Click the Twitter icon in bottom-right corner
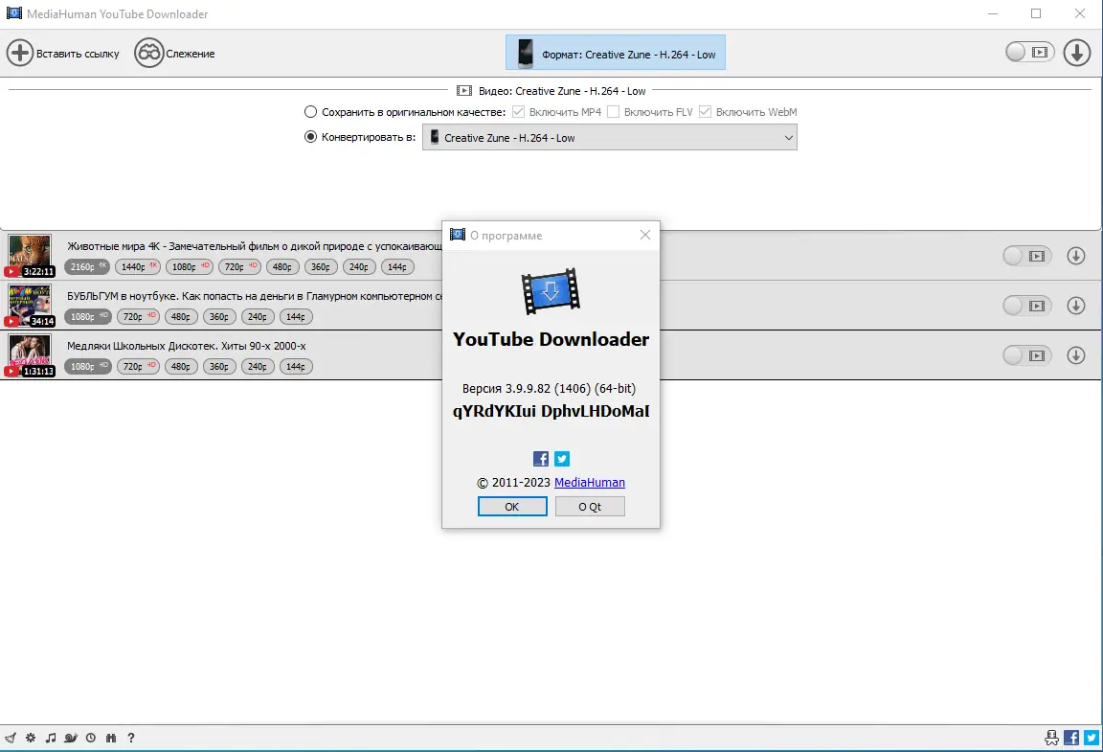Screen dimensions: 1103x752 click(1091, 738)
